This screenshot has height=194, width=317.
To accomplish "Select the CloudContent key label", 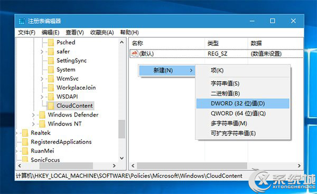I will pos(74,105).
